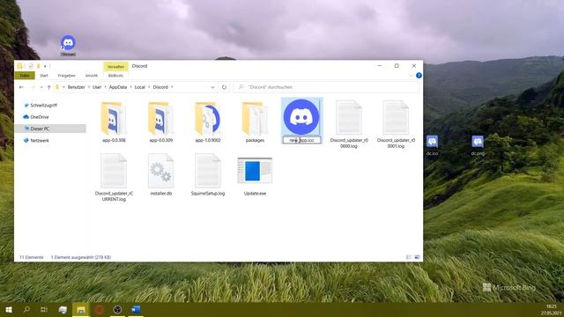
Task: Go back with the Explorer back arrow
Action: click(21, 87)
